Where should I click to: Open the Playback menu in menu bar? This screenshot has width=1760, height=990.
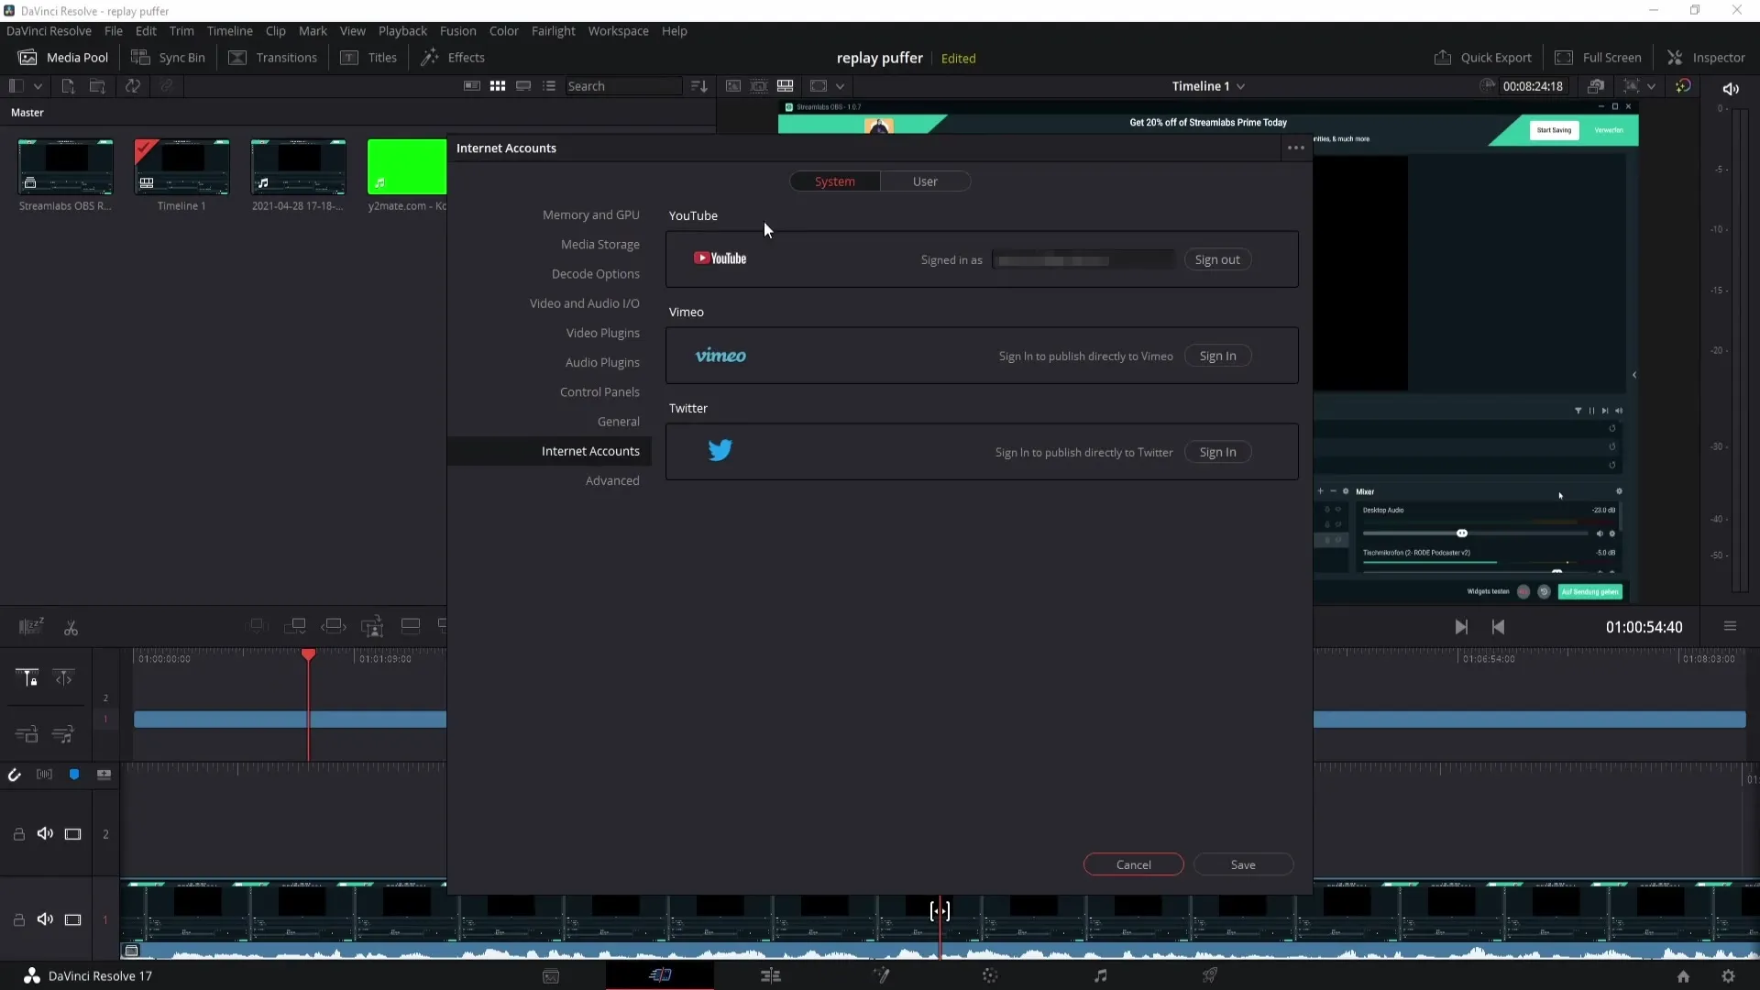point(402,30)
